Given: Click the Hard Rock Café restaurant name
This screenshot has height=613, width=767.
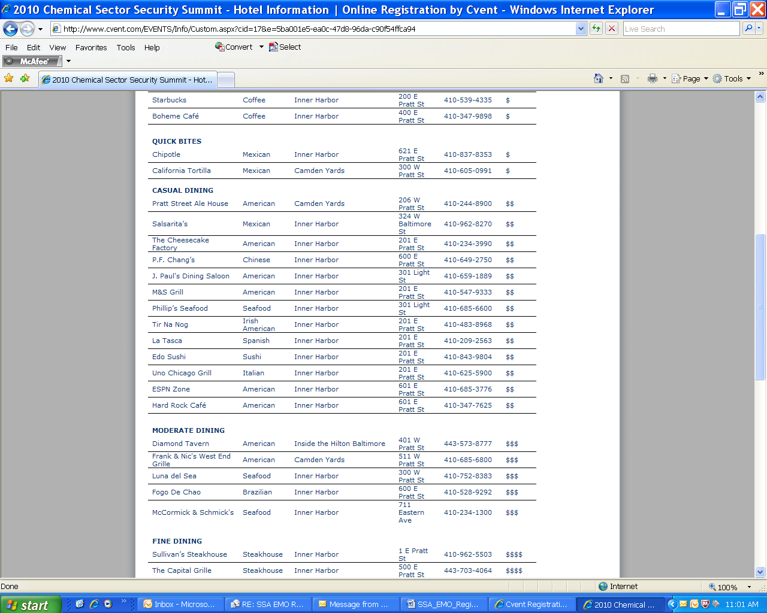Looking at the screenshot, I should 179,405.
